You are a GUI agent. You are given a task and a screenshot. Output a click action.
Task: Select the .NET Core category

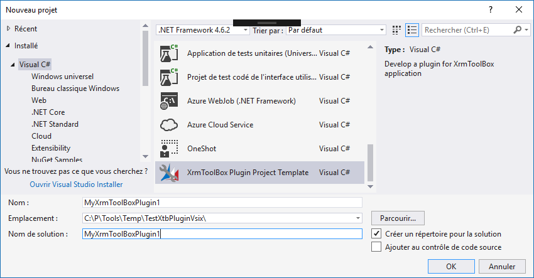48,112
